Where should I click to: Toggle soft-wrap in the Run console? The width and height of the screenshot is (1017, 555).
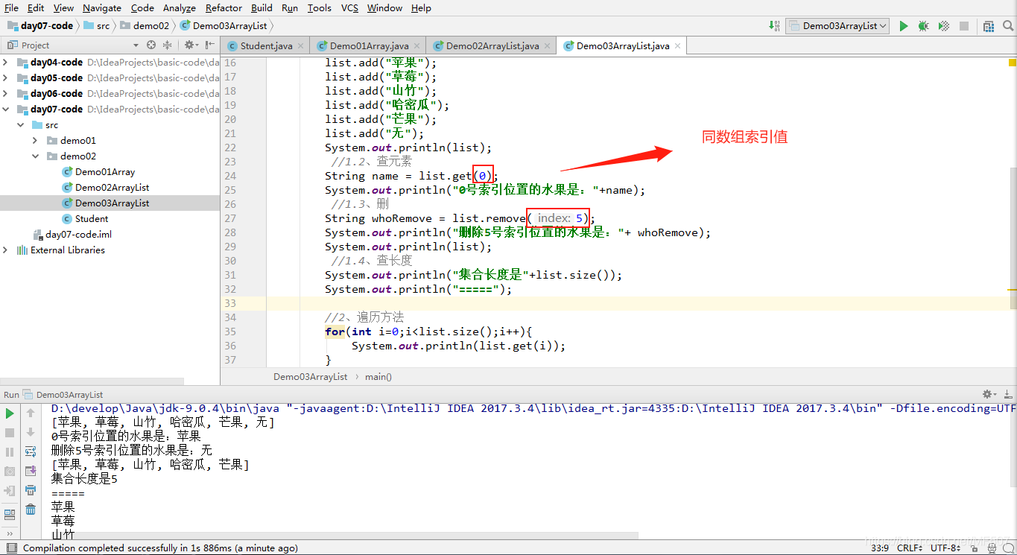tap(31, 451)
